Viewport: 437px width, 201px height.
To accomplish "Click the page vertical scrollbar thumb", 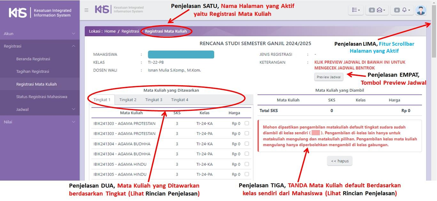I will coord(434,40).
